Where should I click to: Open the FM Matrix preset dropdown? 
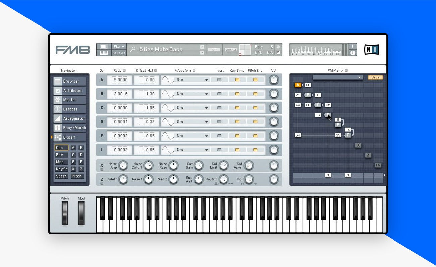(338, 77)
